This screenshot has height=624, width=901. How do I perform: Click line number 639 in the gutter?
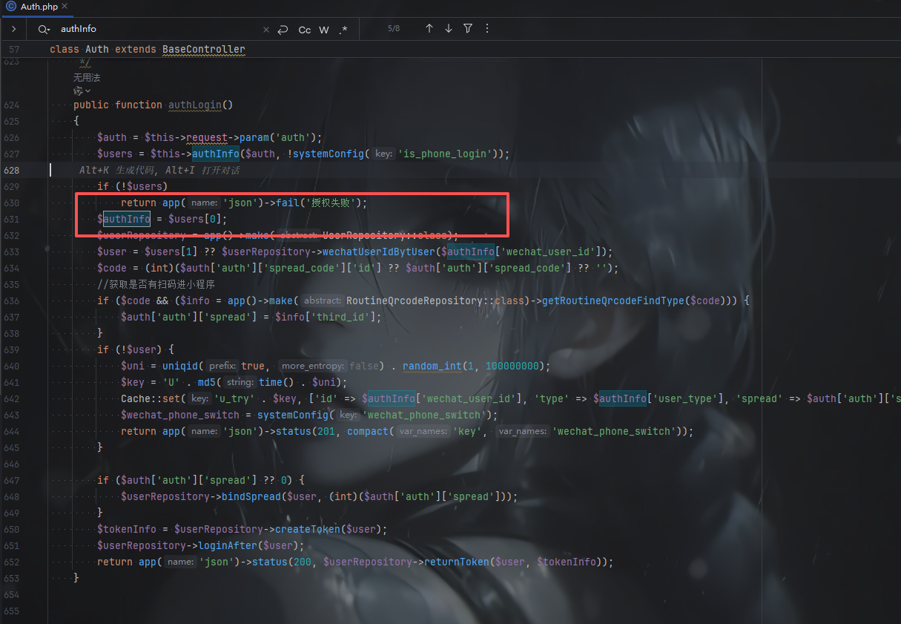[11, 349]
